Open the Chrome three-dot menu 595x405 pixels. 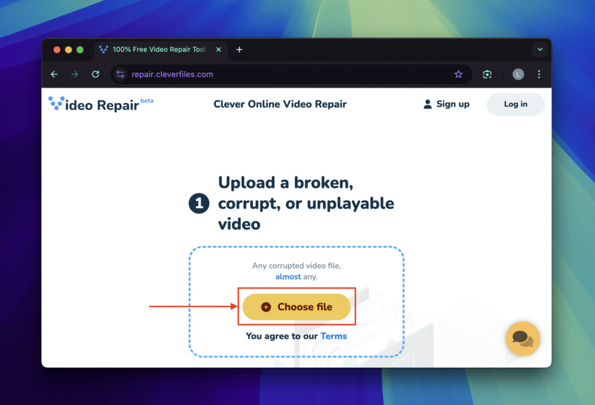coord(539,74)
